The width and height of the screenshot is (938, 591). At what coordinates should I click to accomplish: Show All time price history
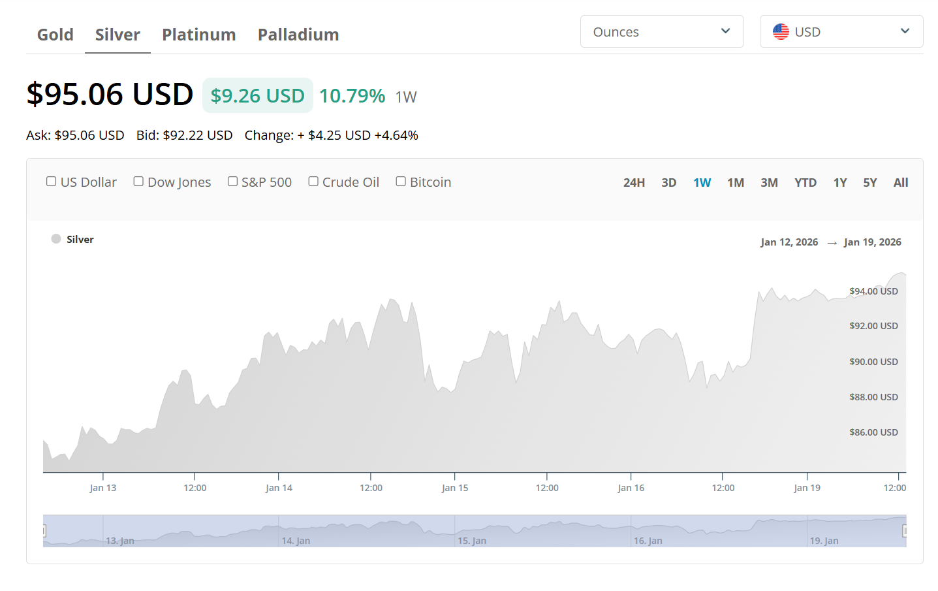(901, 183)
